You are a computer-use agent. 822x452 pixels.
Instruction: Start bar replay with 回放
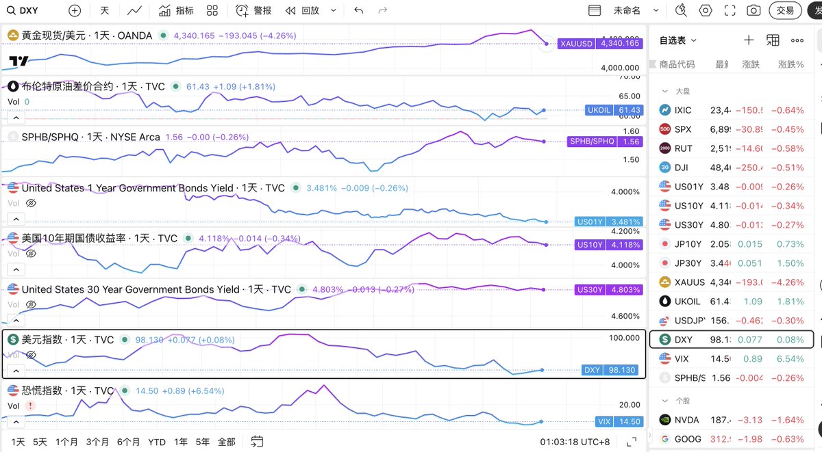point(302,10)
